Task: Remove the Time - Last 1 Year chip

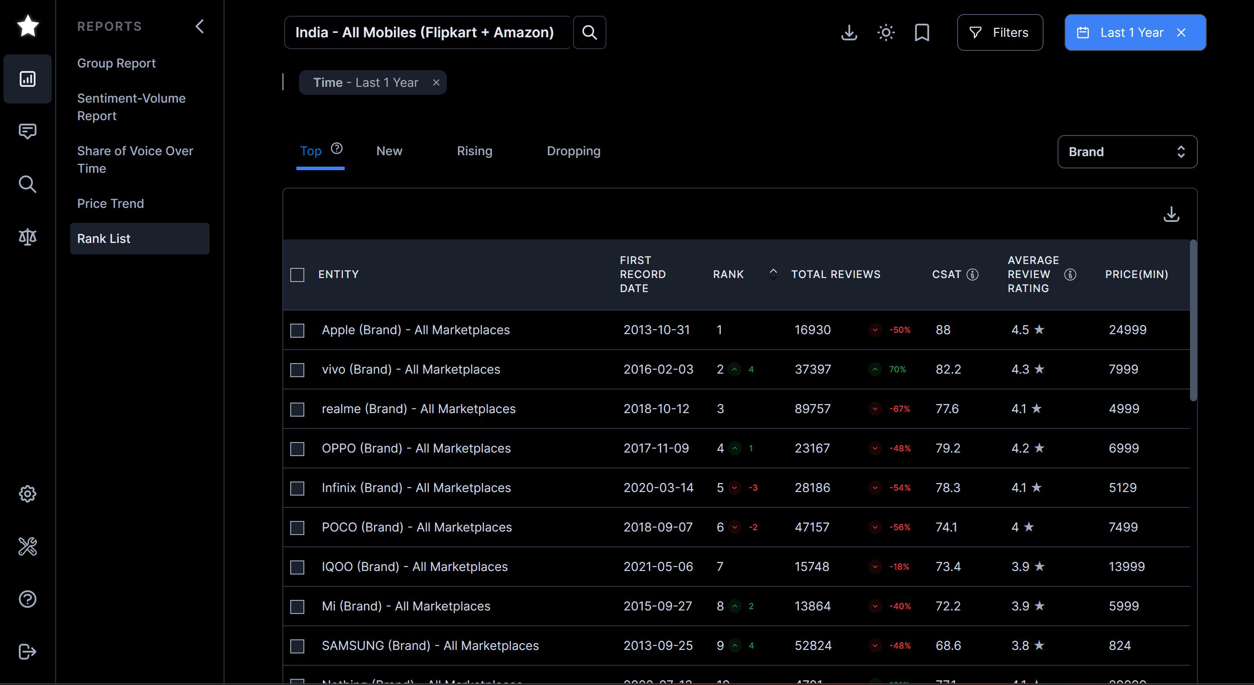Action: pos(436,83)
